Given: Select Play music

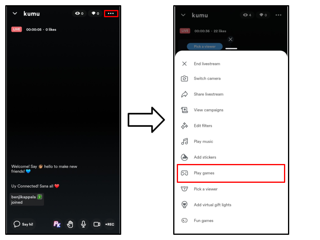Looking at the screenshot, I should click(x=231, y=141).
